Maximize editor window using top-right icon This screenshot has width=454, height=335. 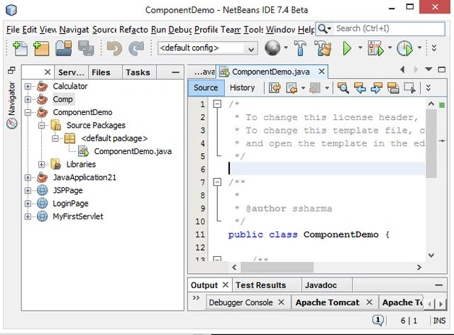[x=442, y=70]
